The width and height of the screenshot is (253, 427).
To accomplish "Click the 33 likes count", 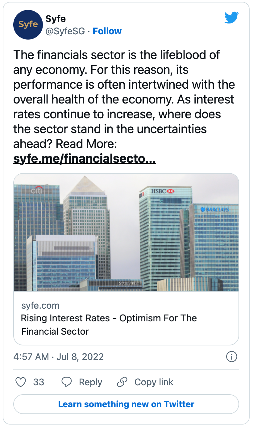I will pyautogui.click(x=39, y=382).
